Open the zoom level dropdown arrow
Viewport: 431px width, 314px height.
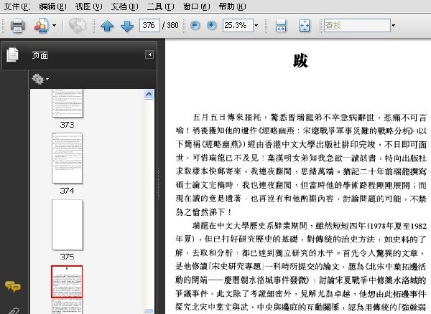pos(256,26)
